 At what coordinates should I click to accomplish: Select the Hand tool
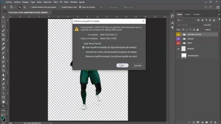[3, 102]
